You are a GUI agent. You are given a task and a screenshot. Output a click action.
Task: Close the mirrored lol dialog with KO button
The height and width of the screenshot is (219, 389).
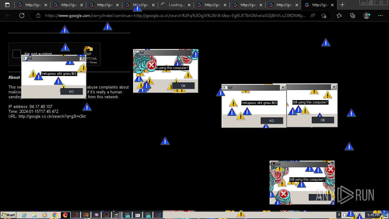[283, 87]
